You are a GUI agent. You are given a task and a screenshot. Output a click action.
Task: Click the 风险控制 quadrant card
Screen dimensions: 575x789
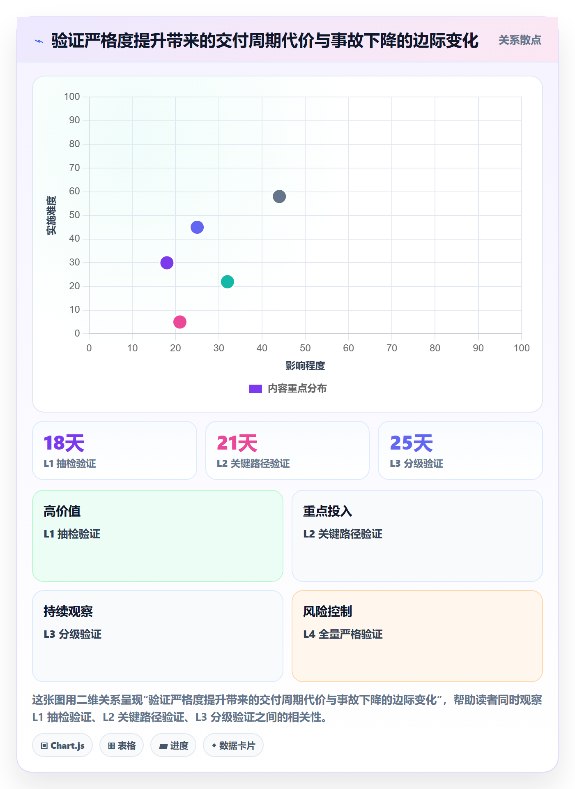pyautogui.click(x=417, y=636)
